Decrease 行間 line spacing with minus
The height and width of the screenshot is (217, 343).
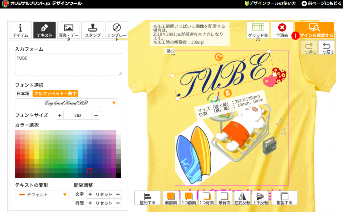pos(118,203)
